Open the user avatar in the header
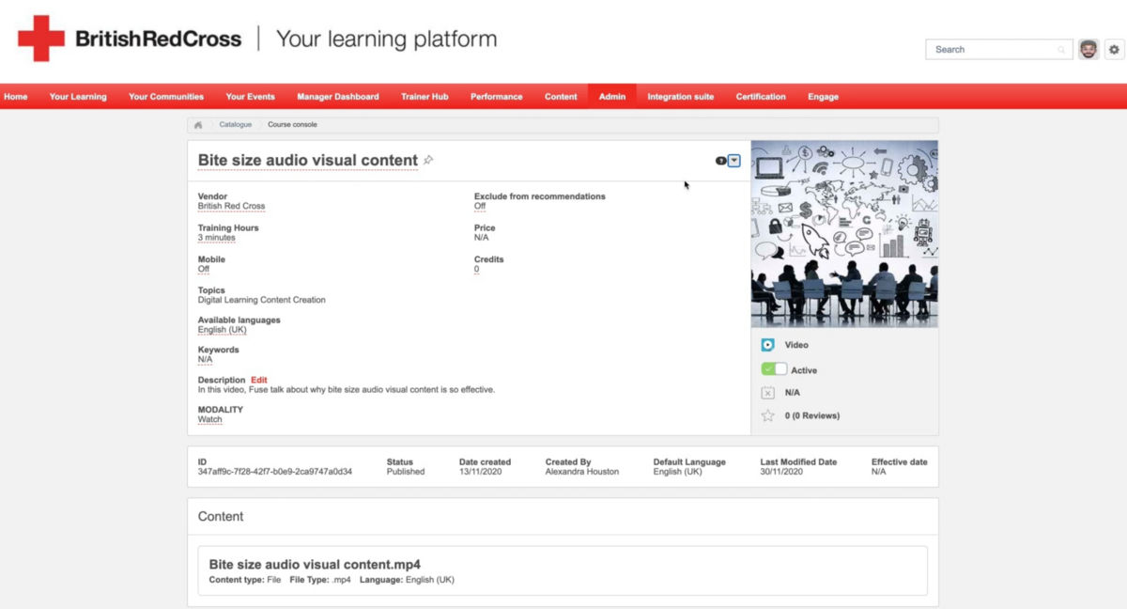1127x609 pixels. (1088, 50)
